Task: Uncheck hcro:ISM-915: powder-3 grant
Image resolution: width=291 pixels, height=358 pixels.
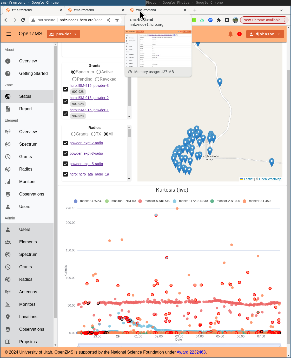Action: [65, 89]
